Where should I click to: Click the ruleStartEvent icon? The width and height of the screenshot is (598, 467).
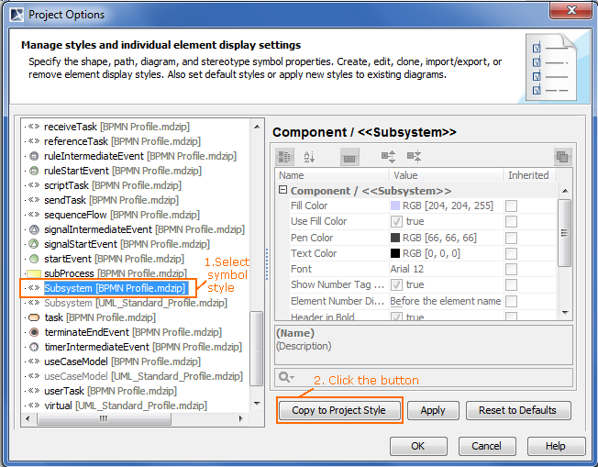34,171
